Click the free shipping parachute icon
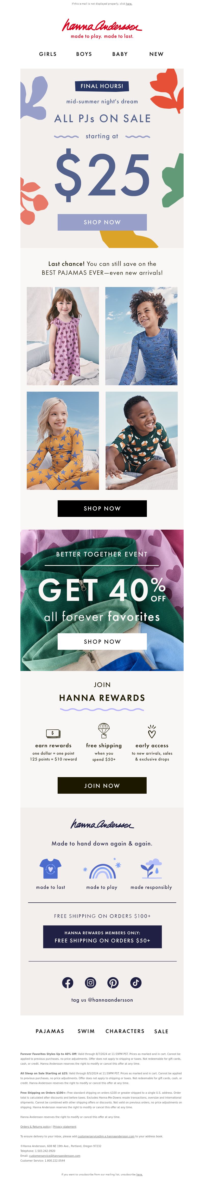The width and height of the screenshot is (204, 1182). [x=104, y=730]
